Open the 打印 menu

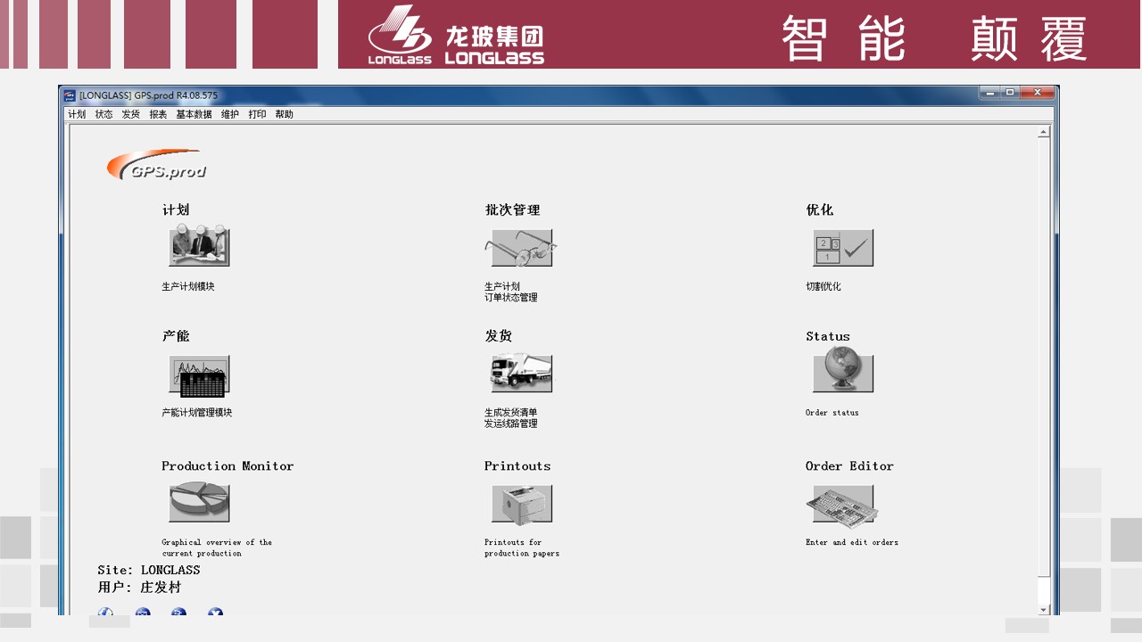click(x=257, y=114)
